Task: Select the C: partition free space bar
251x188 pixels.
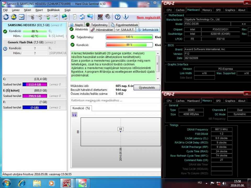Action: point(35,84)
